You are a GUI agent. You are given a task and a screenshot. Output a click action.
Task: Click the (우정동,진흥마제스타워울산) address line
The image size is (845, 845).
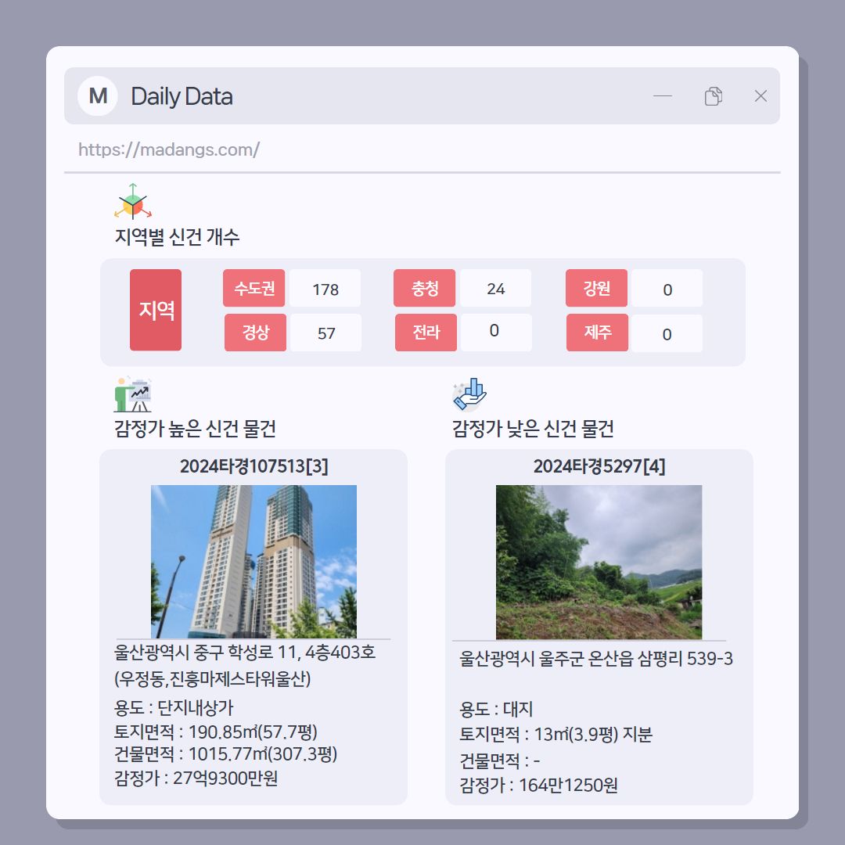(212, 678)
